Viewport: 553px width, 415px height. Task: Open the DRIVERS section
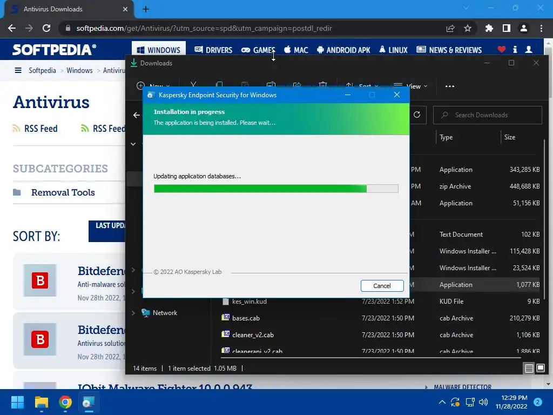click(x=213, y=50)
